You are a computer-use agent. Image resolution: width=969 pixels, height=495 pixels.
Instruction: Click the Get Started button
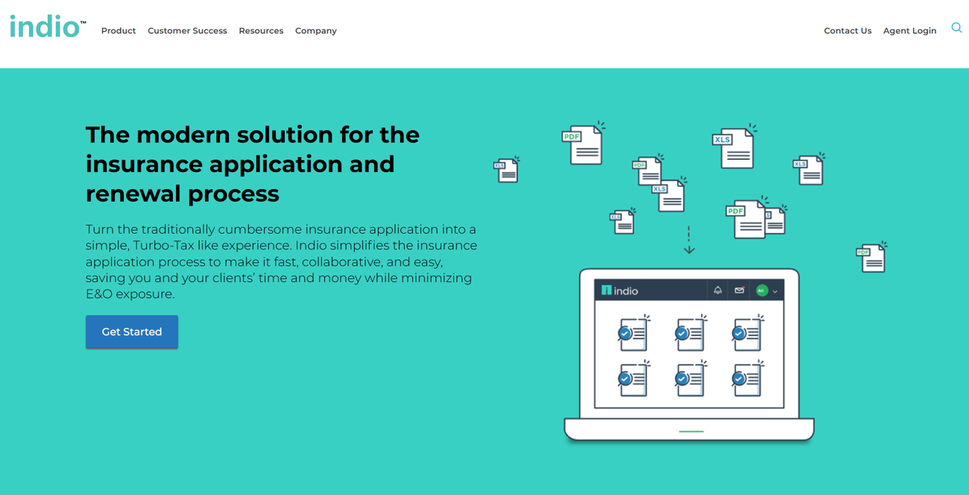(x=132, y=332)
